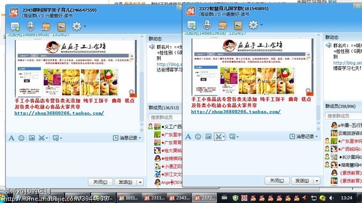This screenshot has height=203, width=362.
Task: Open message block settings in 2372 window
Action: [x=233, y=137]
